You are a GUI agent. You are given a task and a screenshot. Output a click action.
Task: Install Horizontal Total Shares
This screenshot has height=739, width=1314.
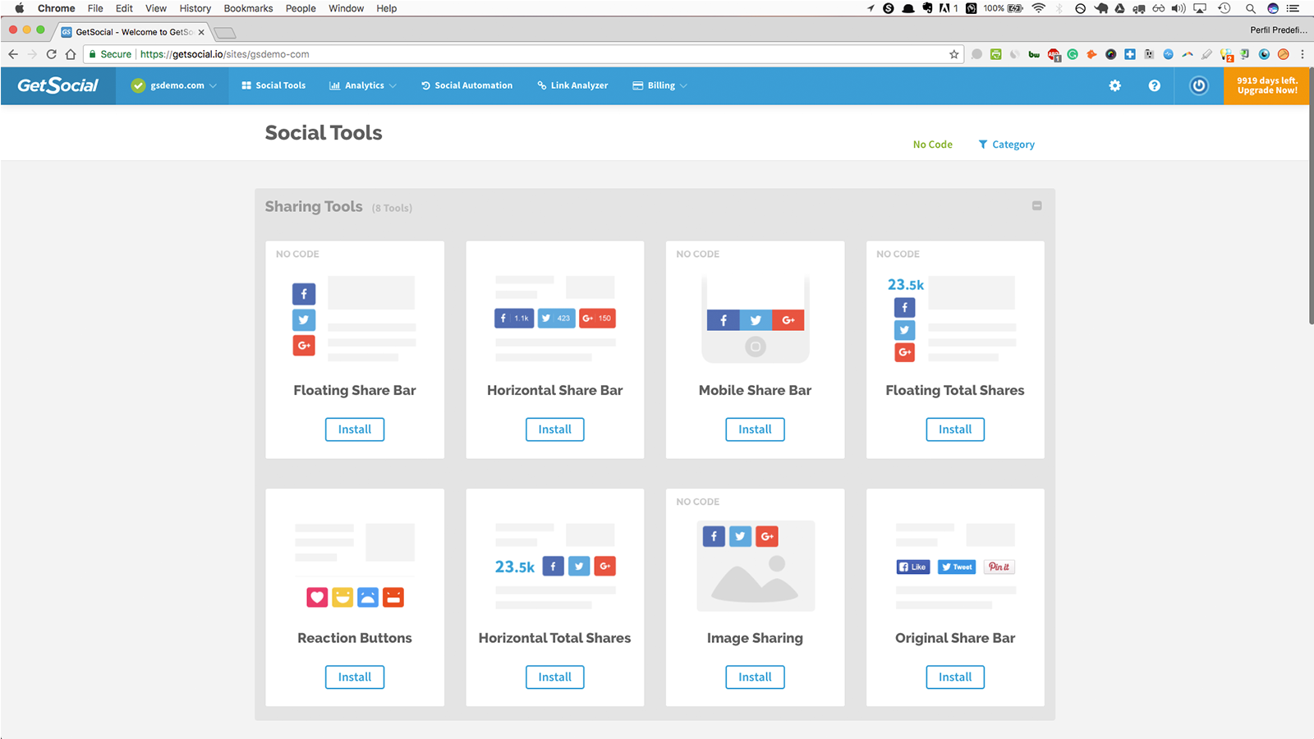555,677
